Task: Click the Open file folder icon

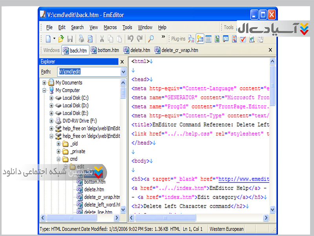Action: click(61, 39)
